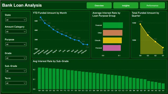Expand the Purpose filter dropdown

coord(16,44)
